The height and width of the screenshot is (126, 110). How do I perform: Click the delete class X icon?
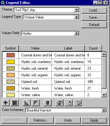tap(15, 103)
